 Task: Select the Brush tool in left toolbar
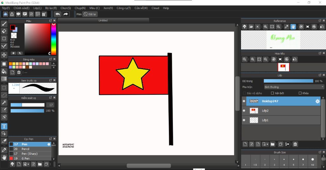tap(4, 24)
